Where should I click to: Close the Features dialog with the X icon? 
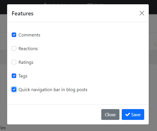[x=142, y=13]
